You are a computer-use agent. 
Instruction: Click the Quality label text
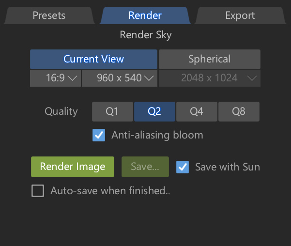click(x=61, y=111)
